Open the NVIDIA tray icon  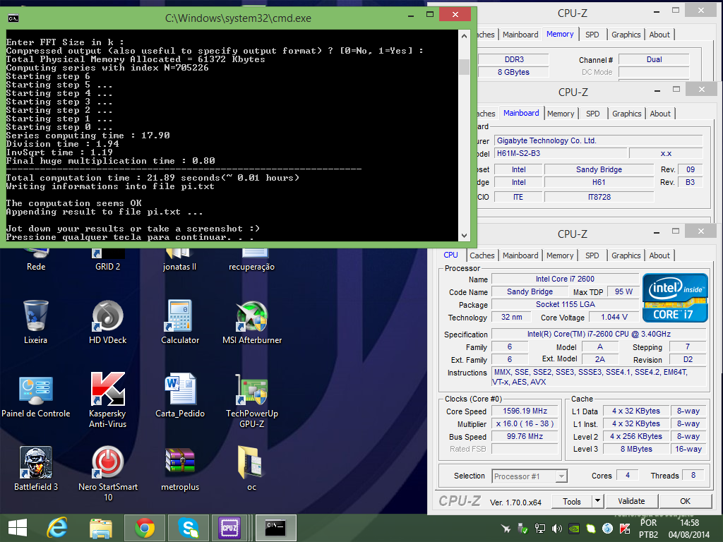click(574, 529)
